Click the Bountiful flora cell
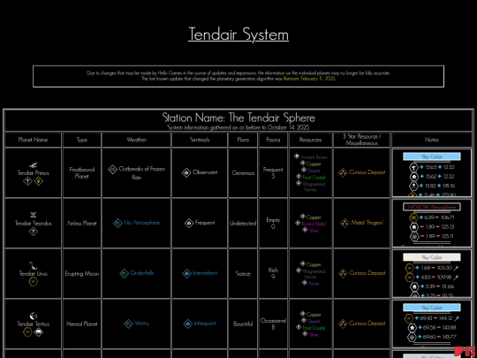The width and height of the screenshot is (477, 358). coord(243,324)
